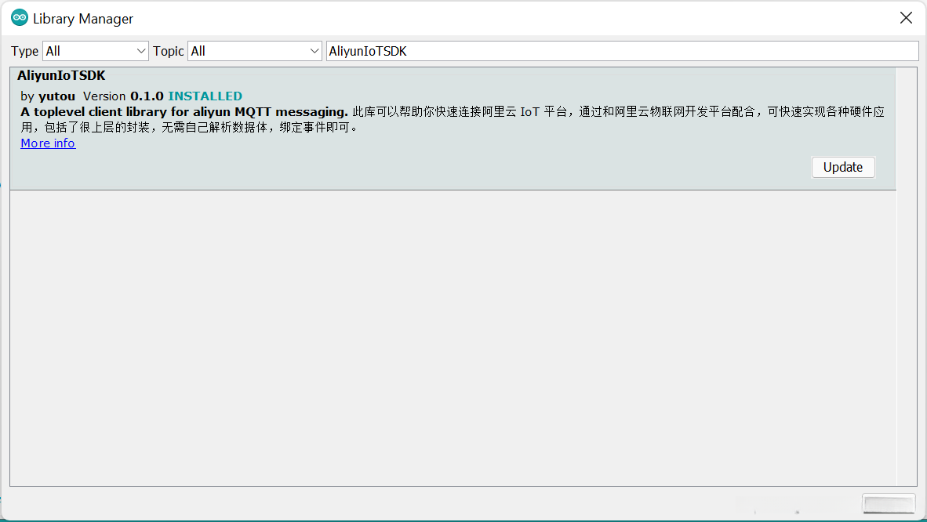Click the author name yutou
927x522 pixels.
56,96
